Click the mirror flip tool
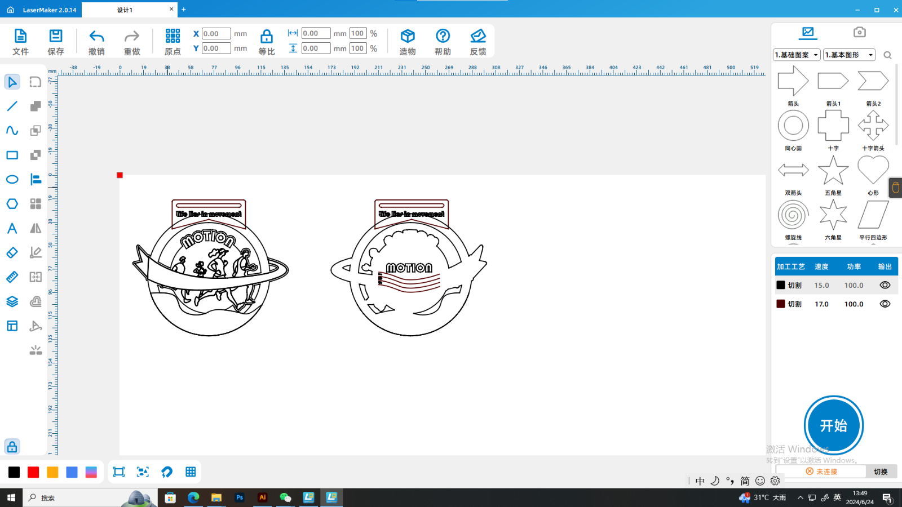This screenshot has height=507, width=902. click(x=36, y=228)
